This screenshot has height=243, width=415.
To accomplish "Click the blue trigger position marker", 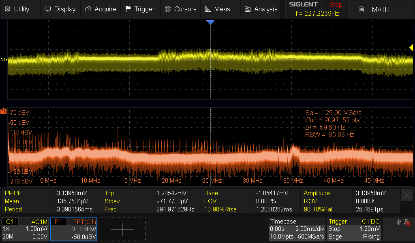I will point(210,23).
